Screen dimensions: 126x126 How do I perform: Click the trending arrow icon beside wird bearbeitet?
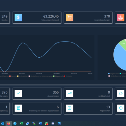70,94
